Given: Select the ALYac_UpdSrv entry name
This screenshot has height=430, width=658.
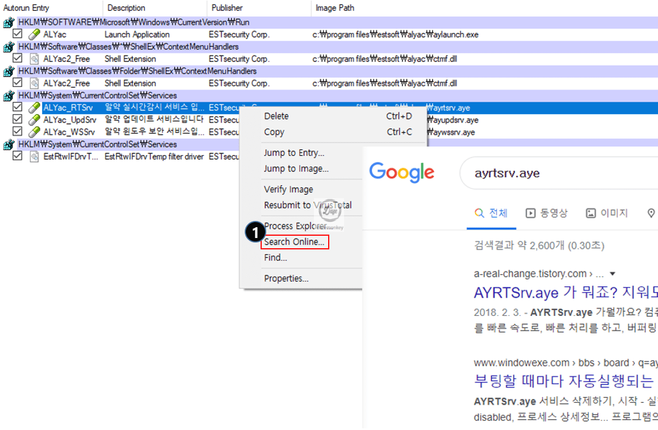Looking at the screenshot, I should [70, 120].
